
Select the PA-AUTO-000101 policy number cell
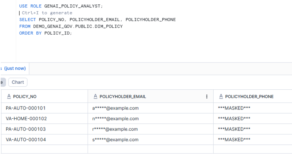point(25,108)
